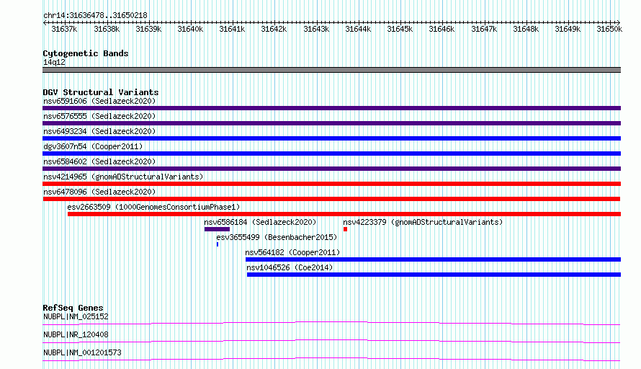Click the nsv6493234 (Sedlazeck2020) label
The image size is (641, 369).
pyautogui.click(x=99, y=131)
